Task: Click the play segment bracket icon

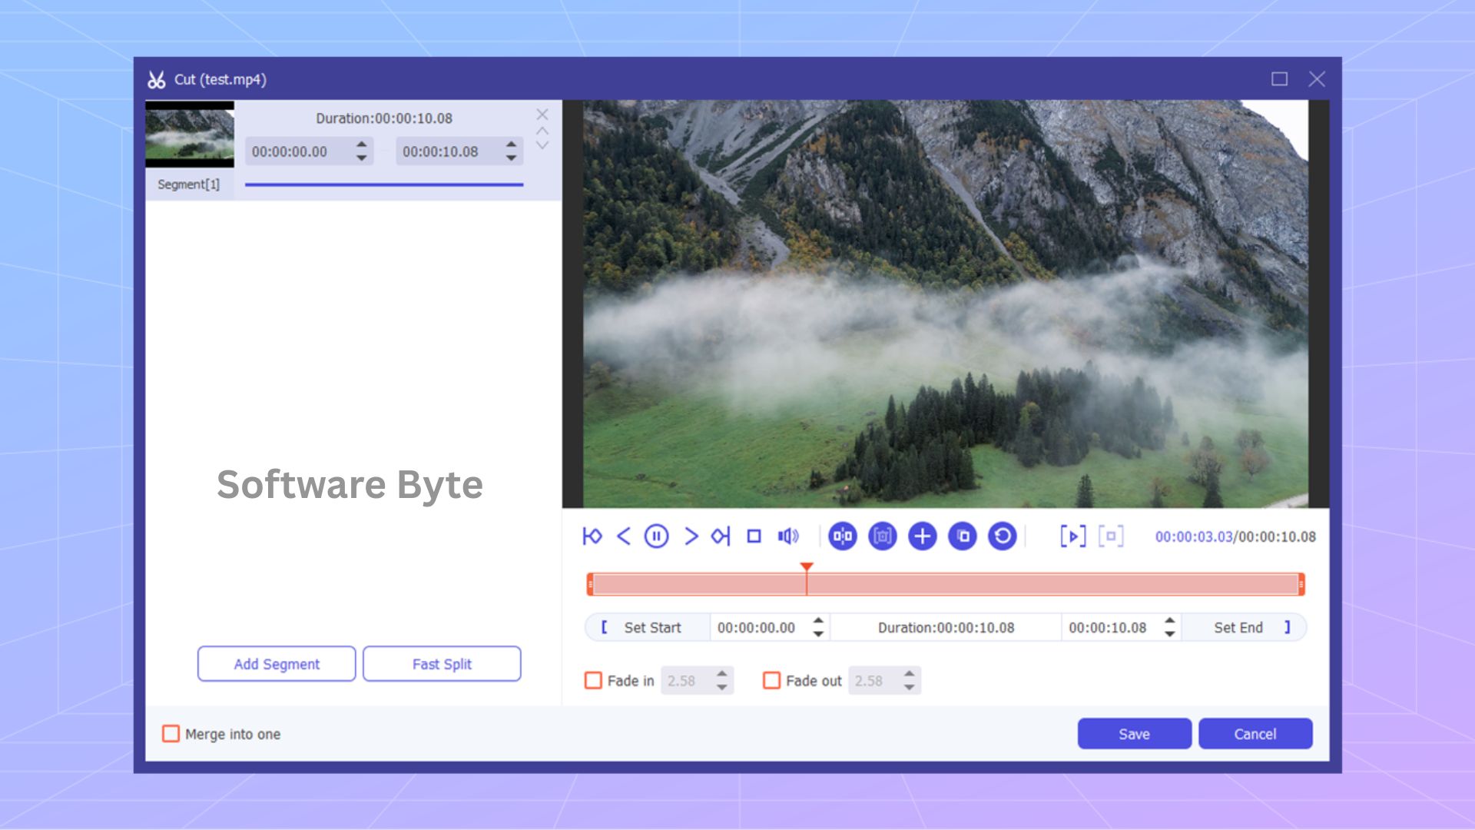Action: click(1073, 536)
